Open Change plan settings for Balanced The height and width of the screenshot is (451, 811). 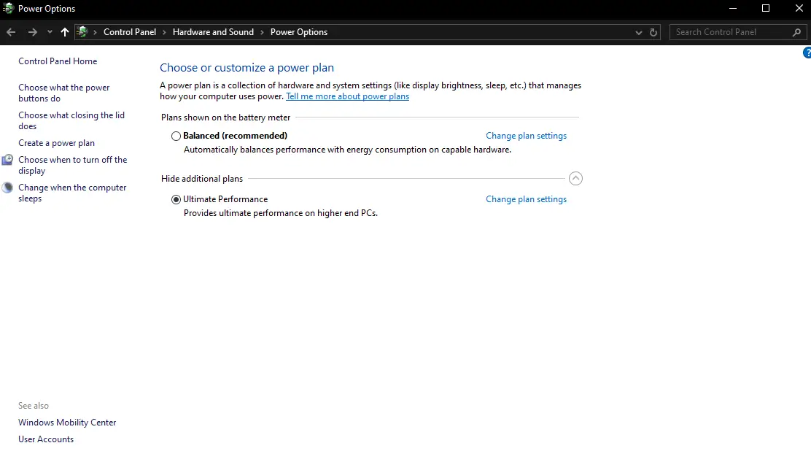[526, 136]
